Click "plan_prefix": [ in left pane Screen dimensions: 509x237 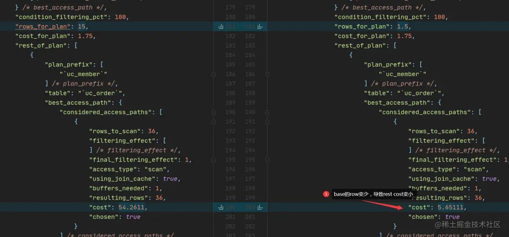(x=74, y=65)
